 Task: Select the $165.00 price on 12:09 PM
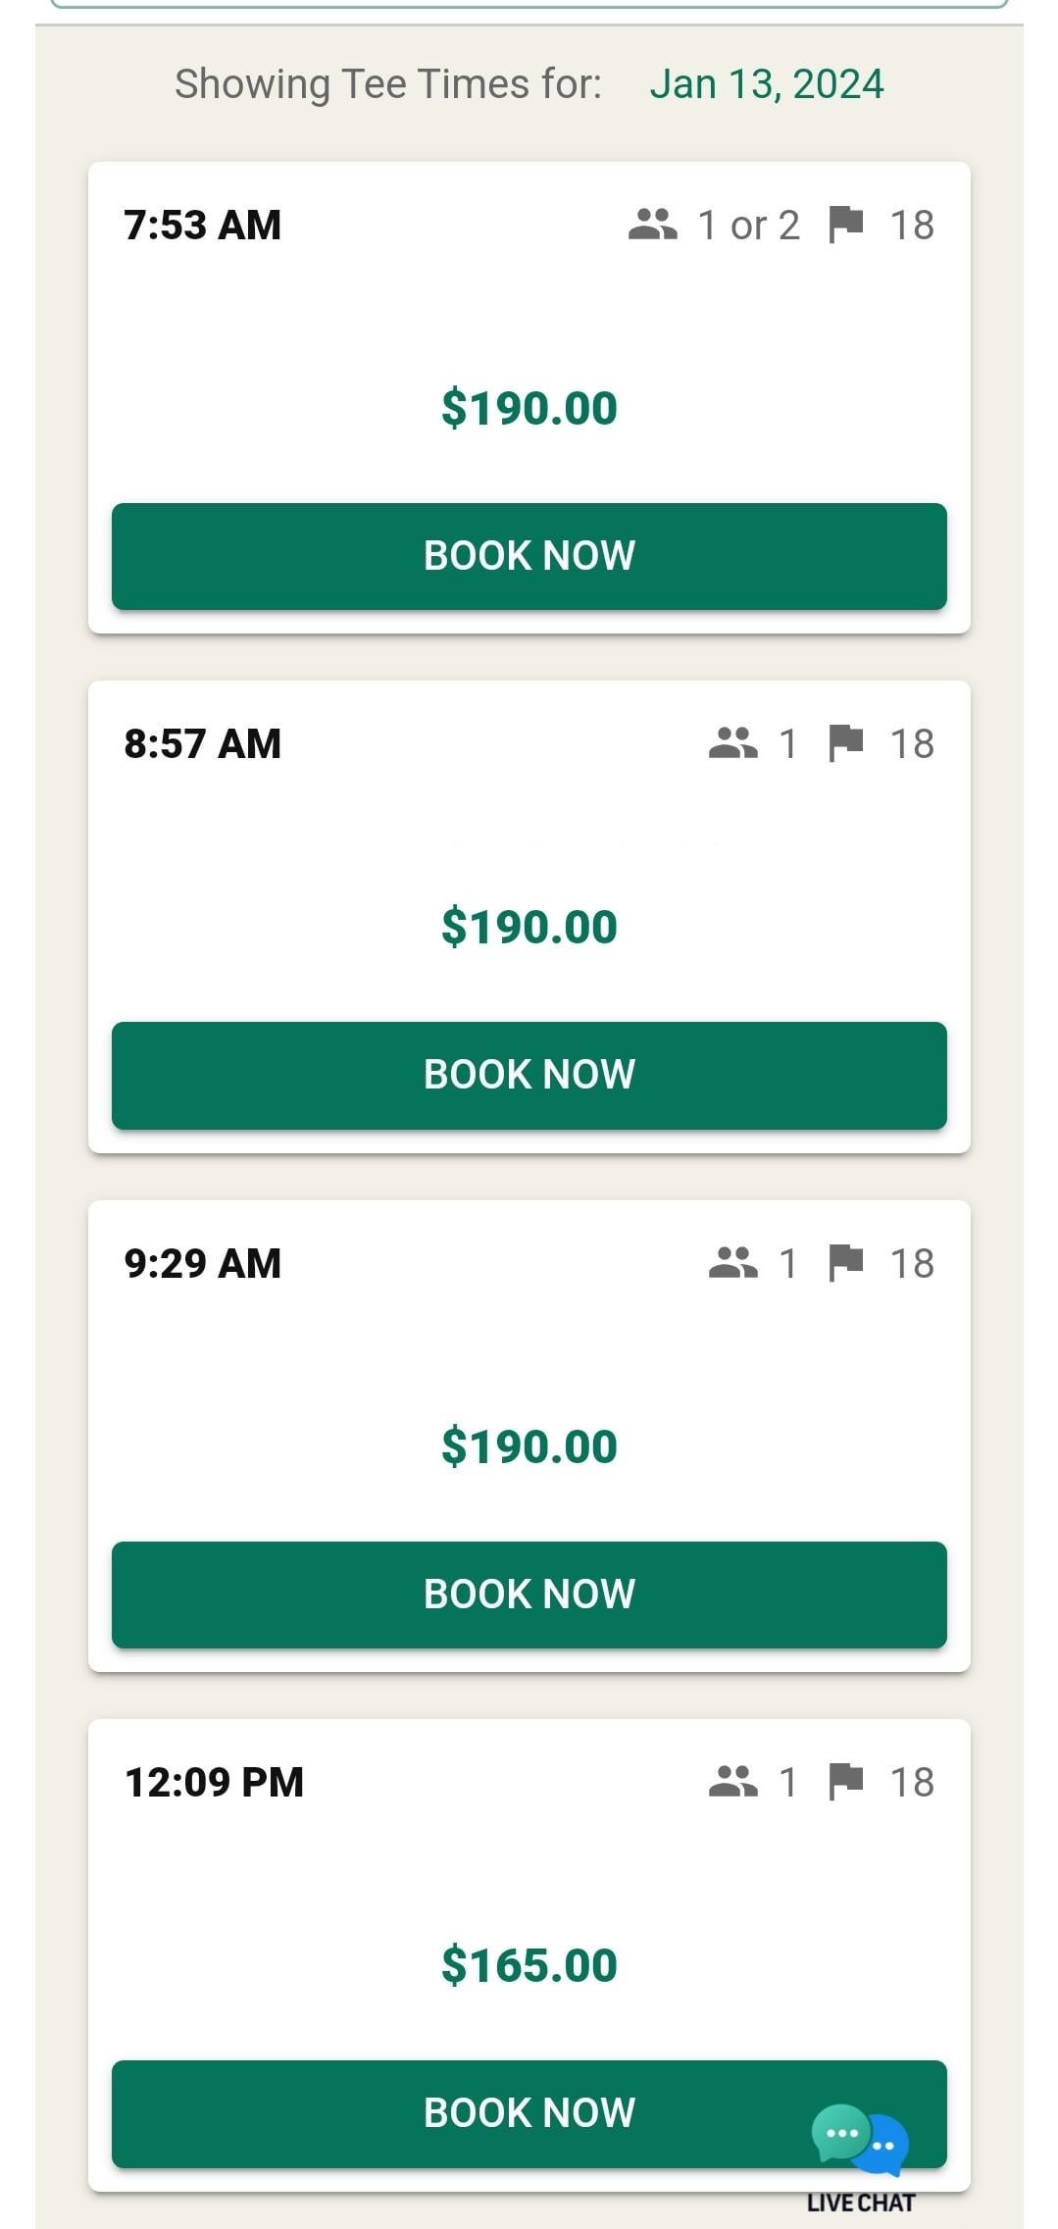coord(529,1965)
